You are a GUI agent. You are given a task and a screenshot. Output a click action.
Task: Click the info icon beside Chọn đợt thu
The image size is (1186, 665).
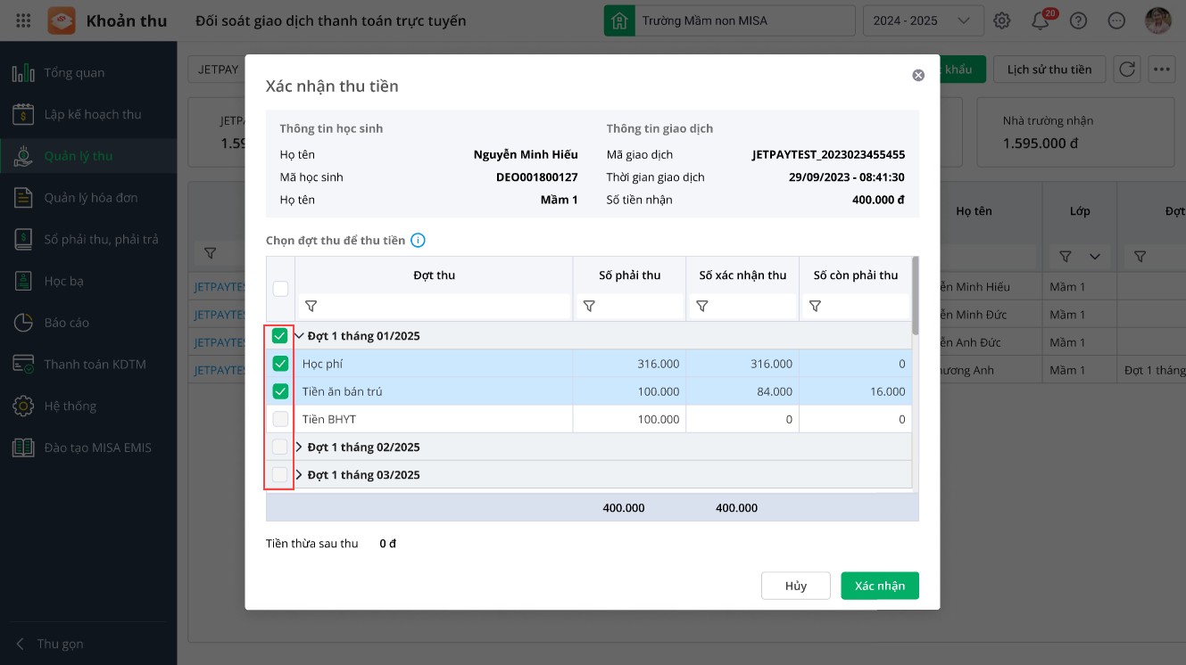418,240
